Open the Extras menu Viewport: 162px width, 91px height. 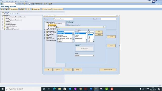(x=17, y=2)
